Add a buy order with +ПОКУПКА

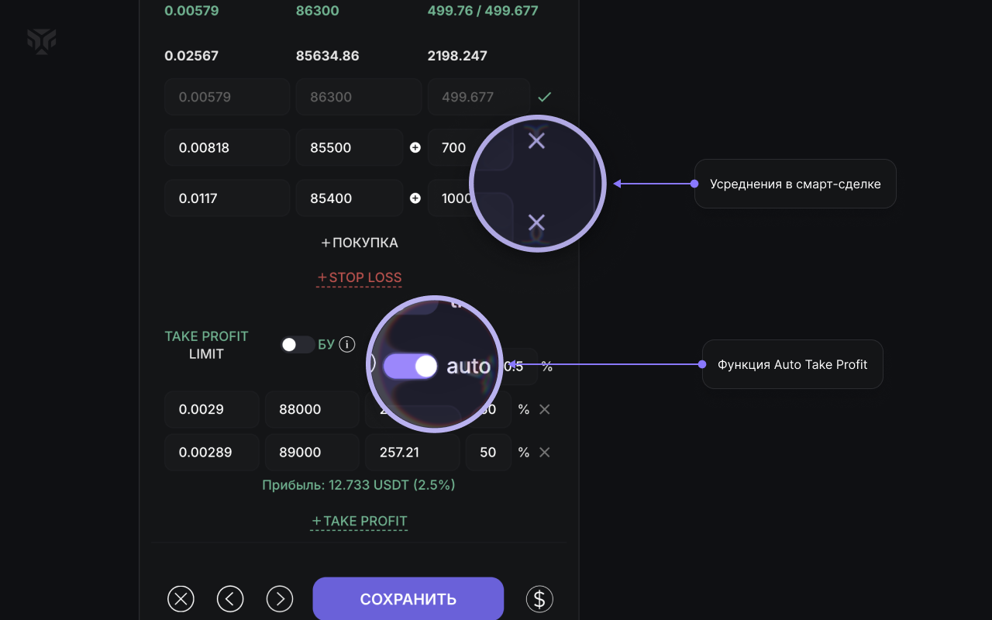click(x=360, y=243)
